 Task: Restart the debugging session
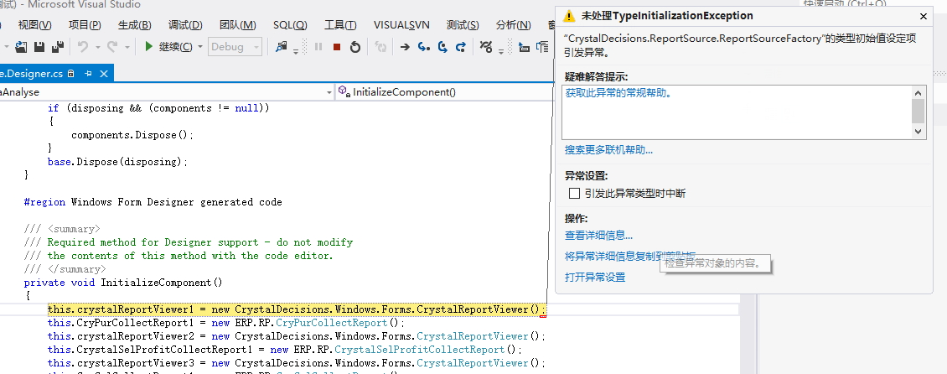point(355,46)
